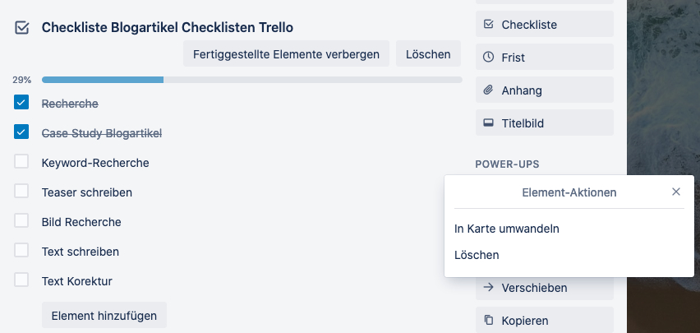The height and width of the screenshot is (333, 700).
Task: Uncheck the Recherche checkbox
Action: point(21,103)
